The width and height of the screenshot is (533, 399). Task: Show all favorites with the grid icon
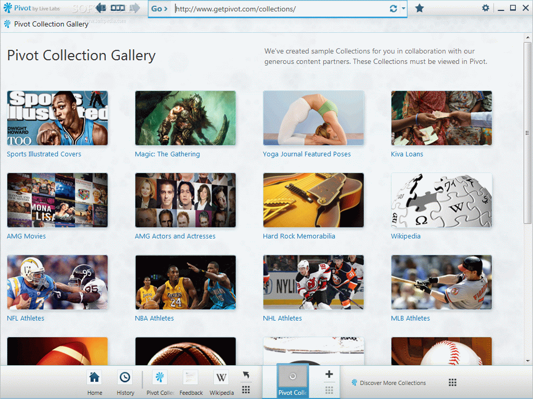pyautogui.click(x=246, y=390)
